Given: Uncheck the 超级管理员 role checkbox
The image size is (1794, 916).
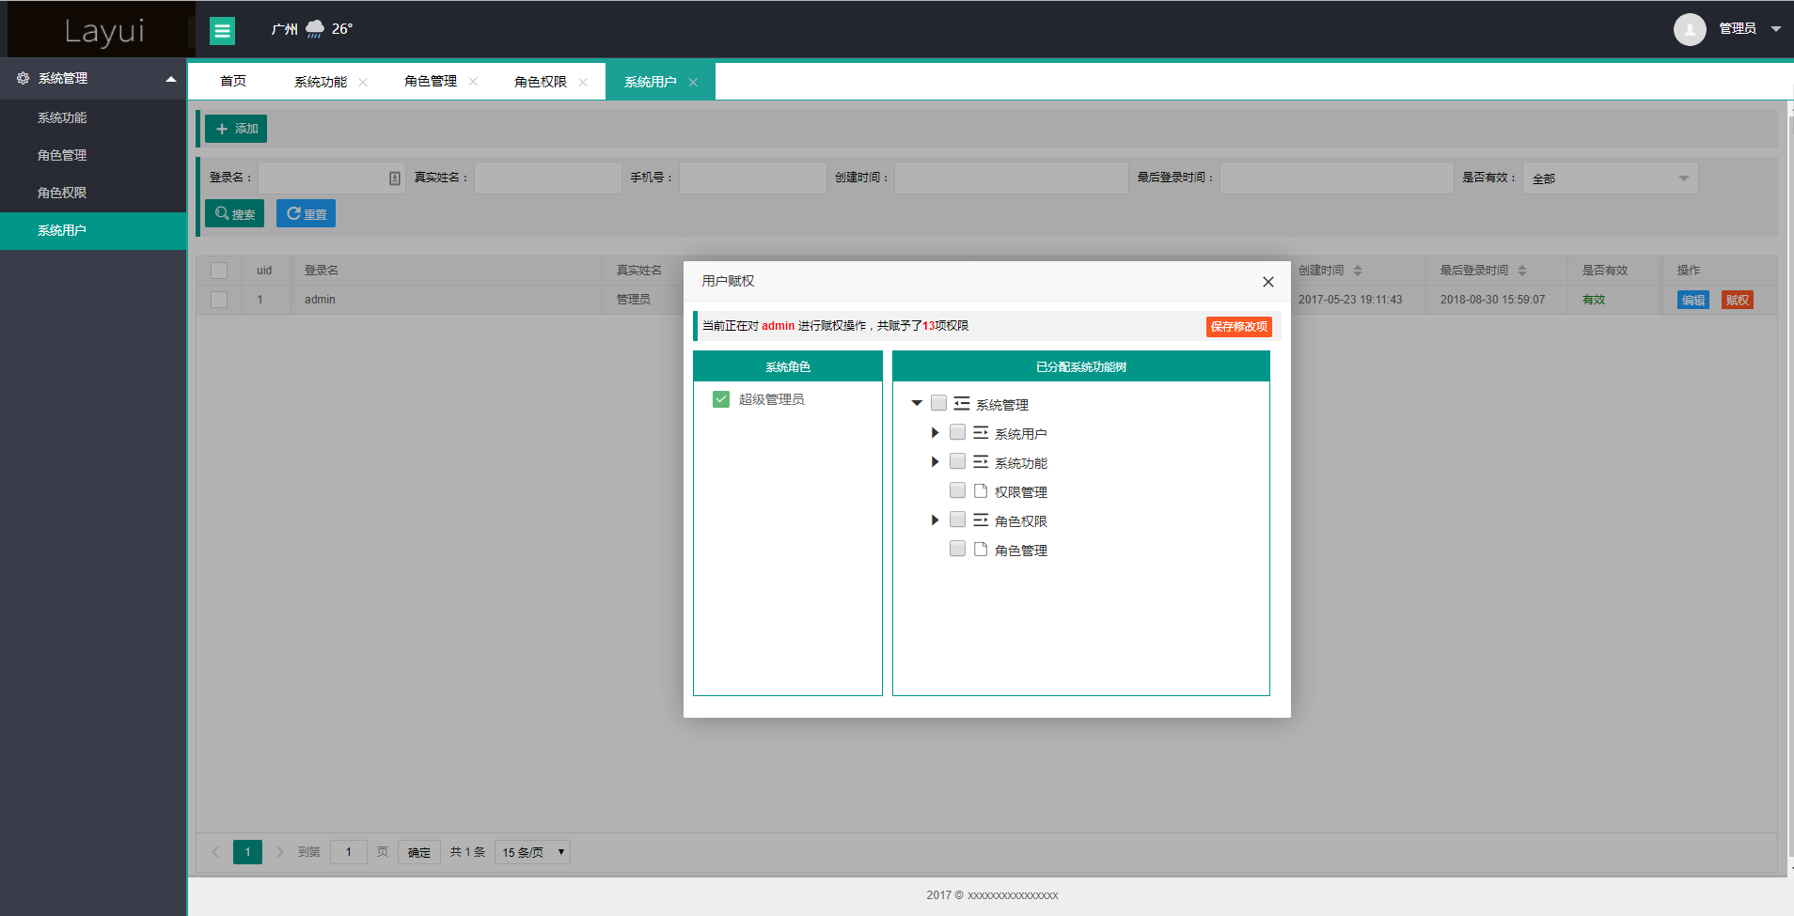Looking at the screenshot, I should click(x=721, y=399).
